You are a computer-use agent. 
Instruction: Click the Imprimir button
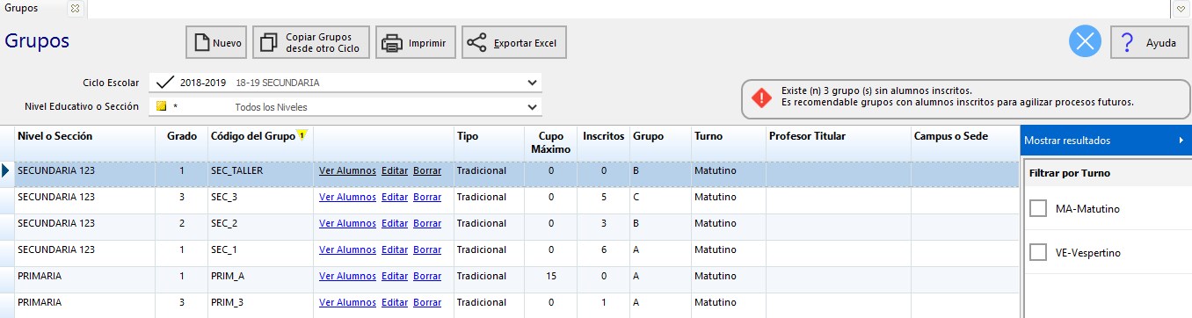416,42
